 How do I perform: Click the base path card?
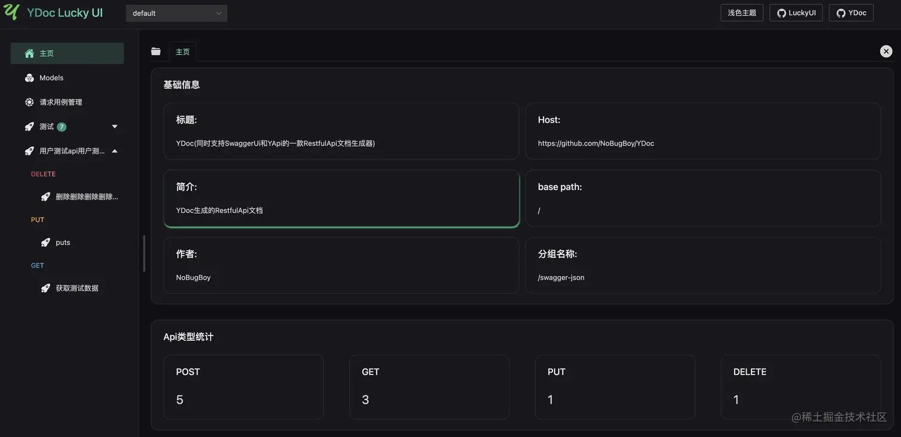[703, 199]
